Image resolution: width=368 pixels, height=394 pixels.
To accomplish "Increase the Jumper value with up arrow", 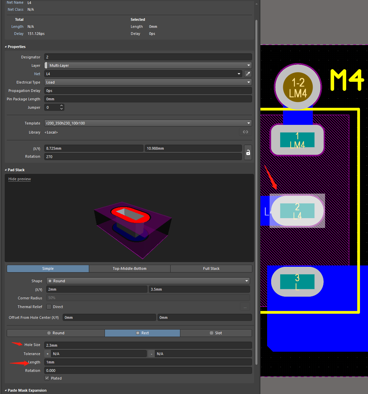I will tap(61, 106).
